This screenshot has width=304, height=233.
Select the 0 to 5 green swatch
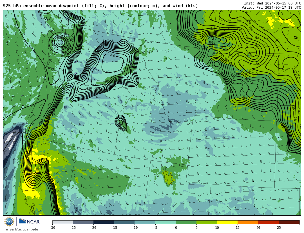point(186,222)
